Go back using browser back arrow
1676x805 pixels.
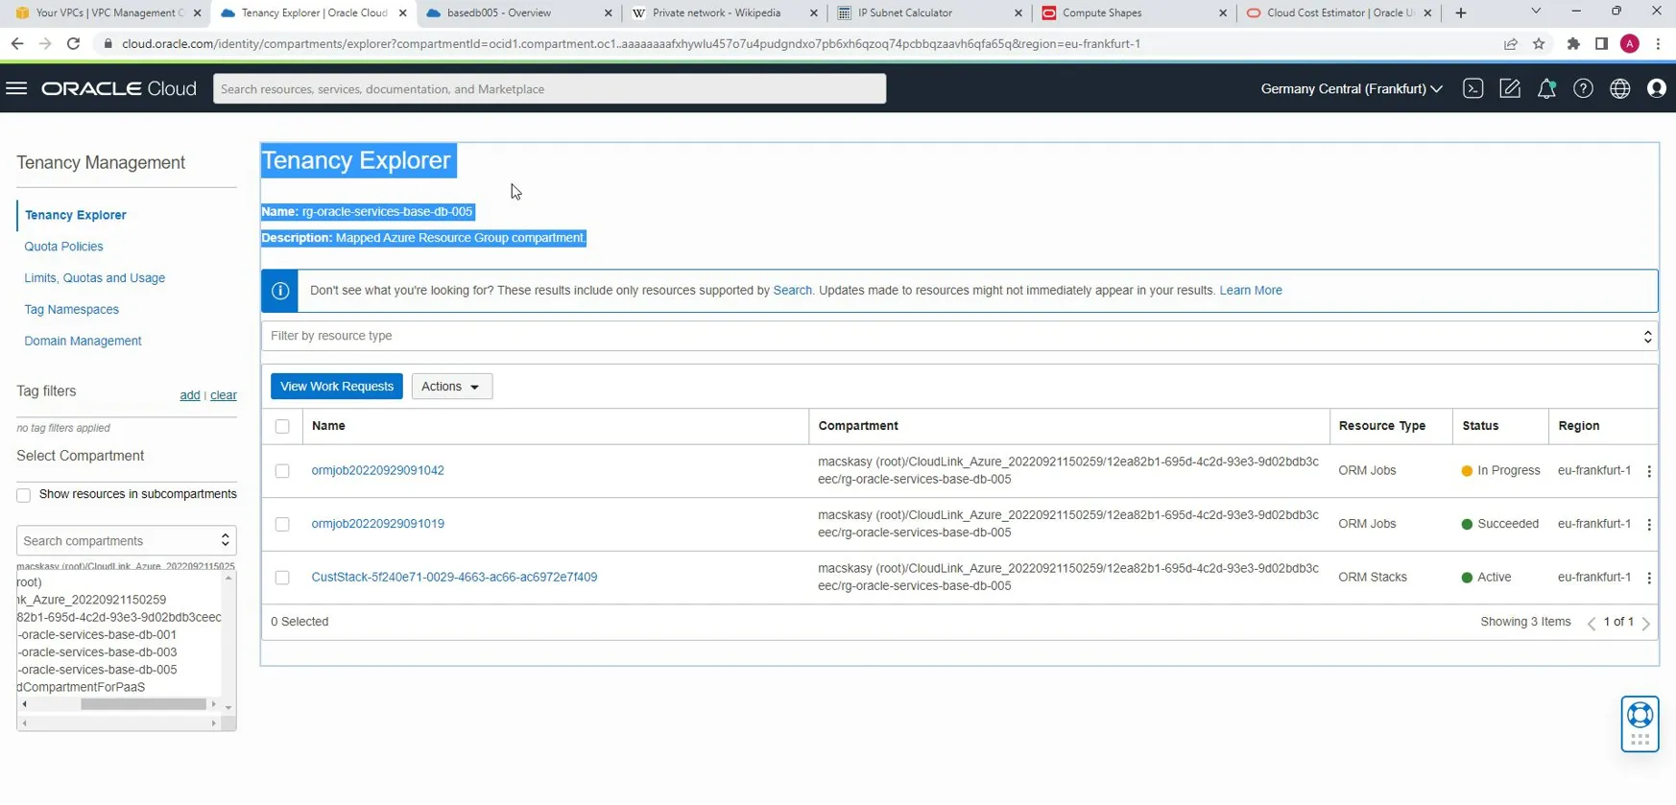click(x=17, y=43)
